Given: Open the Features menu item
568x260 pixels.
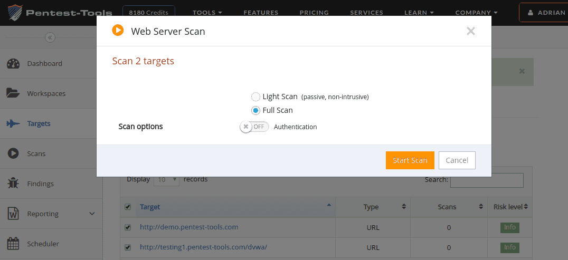Looking at the screenshot, I should (x=260, y=13).
